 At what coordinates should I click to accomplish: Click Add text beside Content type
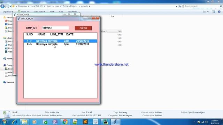[159, 115]
